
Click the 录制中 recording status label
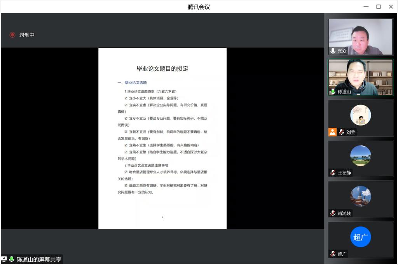(x=27, y=35)
